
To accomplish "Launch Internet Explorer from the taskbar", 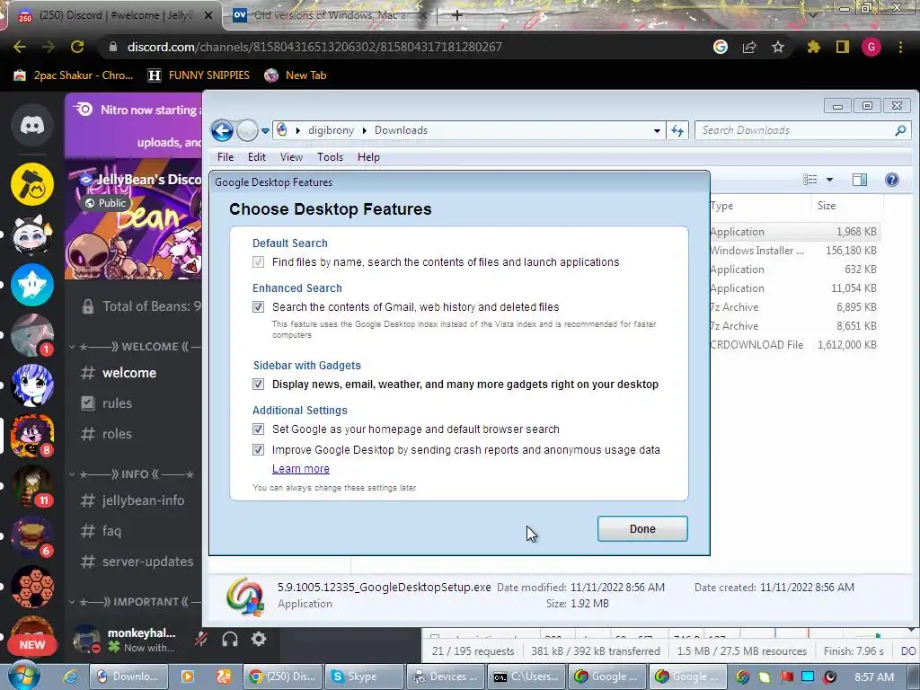I will coord(70,677).
